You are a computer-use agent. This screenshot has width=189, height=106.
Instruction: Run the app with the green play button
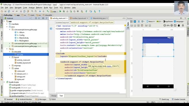click(x=60, y=11)
